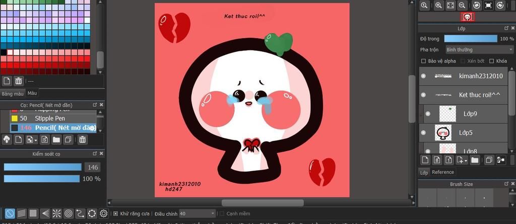The width and height of the screenshot is (516, 224).
Task: Create a new layer folder
Action: click(475, 160)
